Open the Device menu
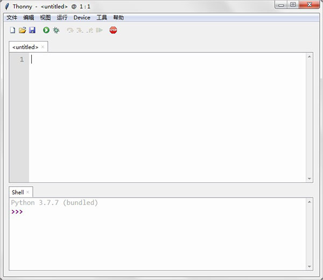This screenshot has width=323, height=280. 82,18
